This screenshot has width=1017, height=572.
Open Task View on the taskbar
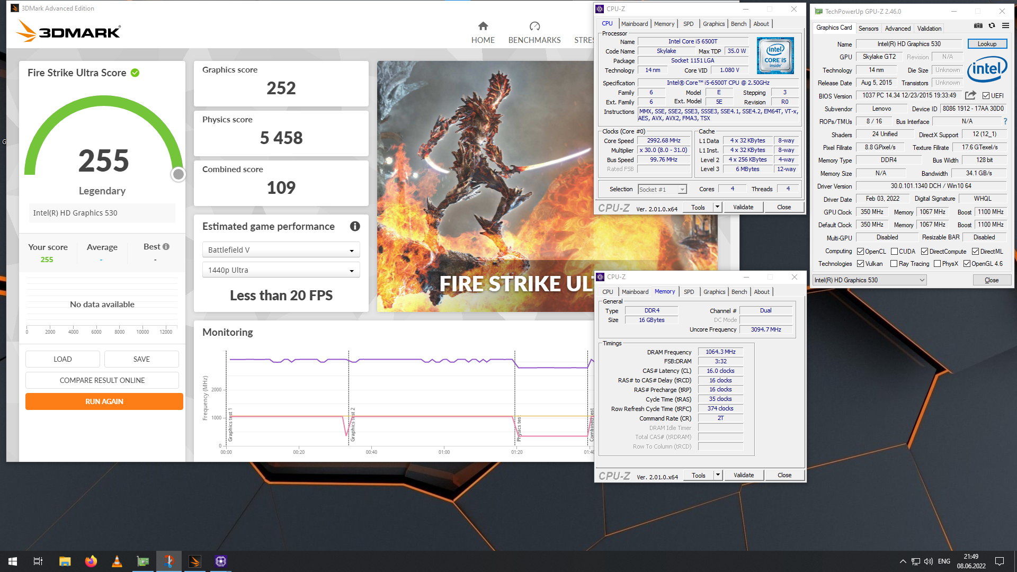38,561
